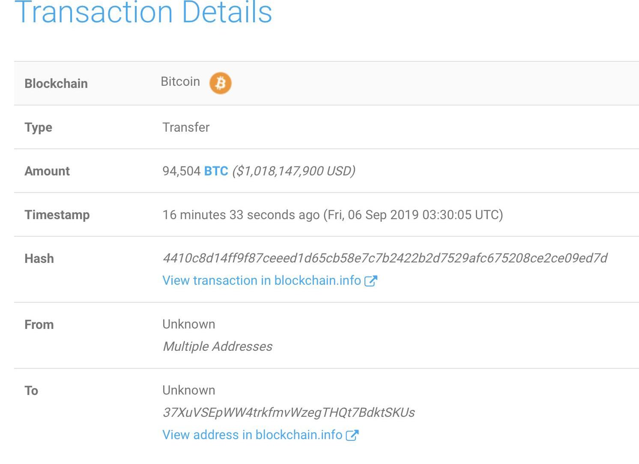Click the USD value in parentheses
639x464 pixels.
[x=294, y=171]
